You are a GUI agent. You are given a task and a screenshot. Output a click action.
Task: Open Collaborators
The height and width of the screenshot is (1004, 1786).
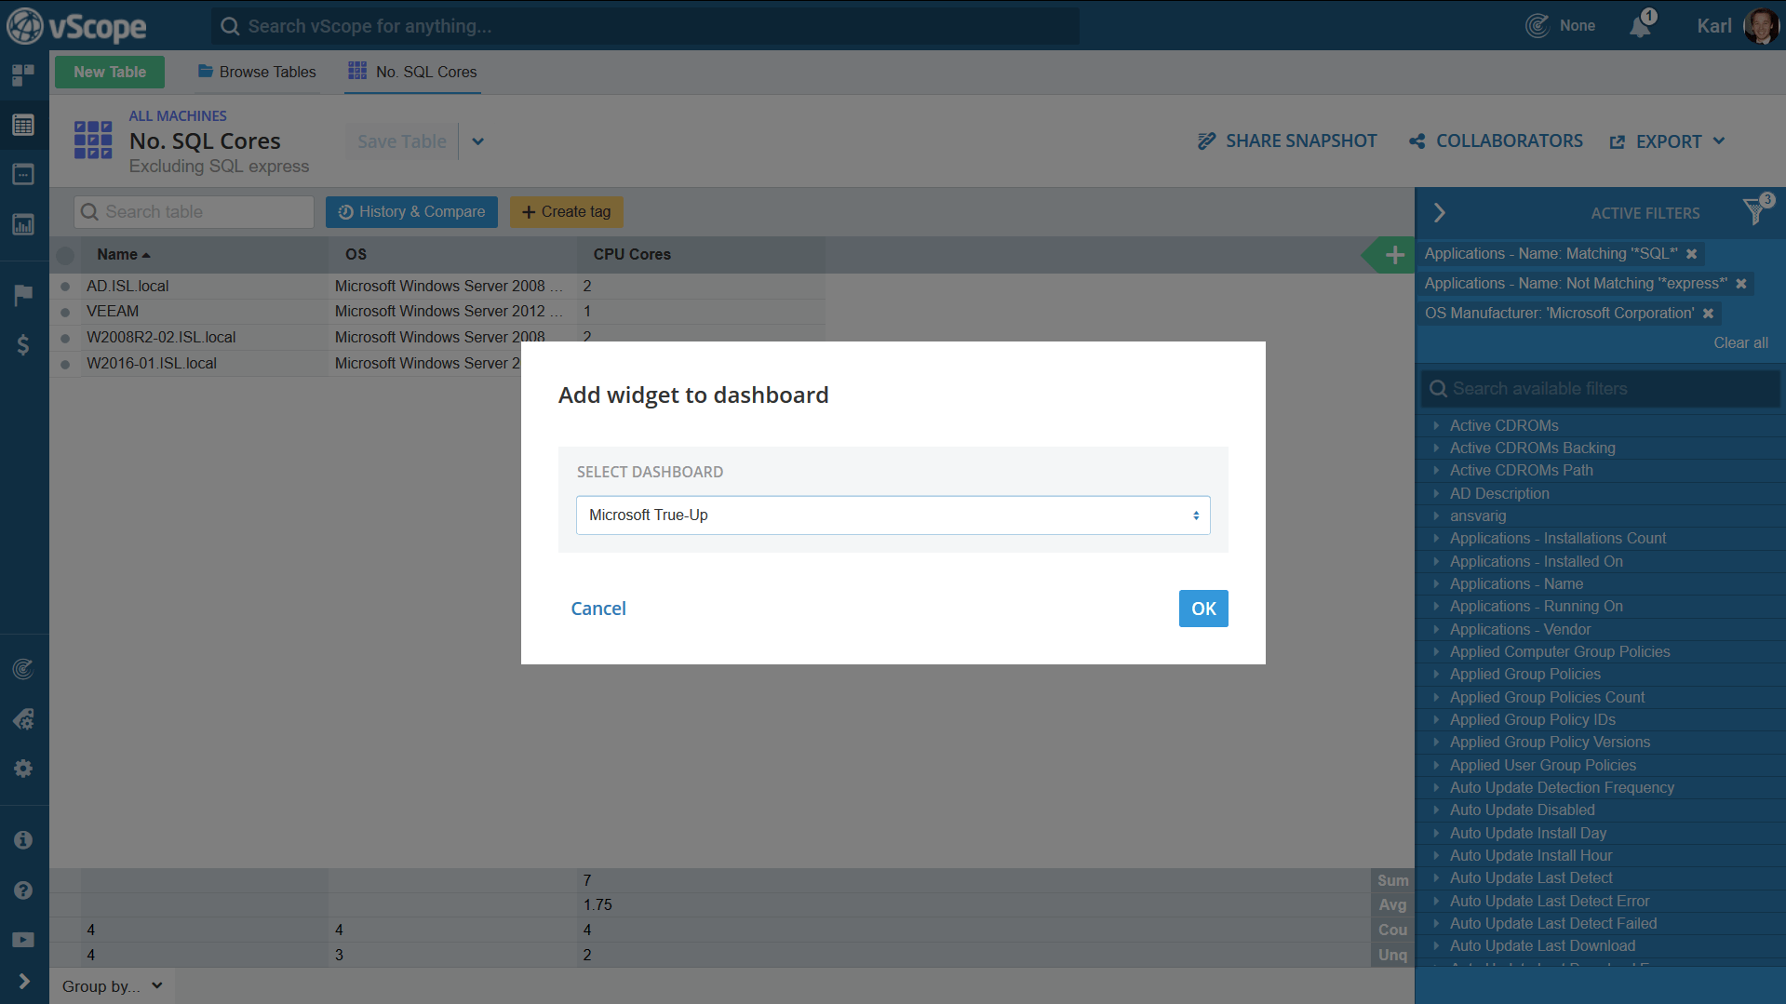1495,141
